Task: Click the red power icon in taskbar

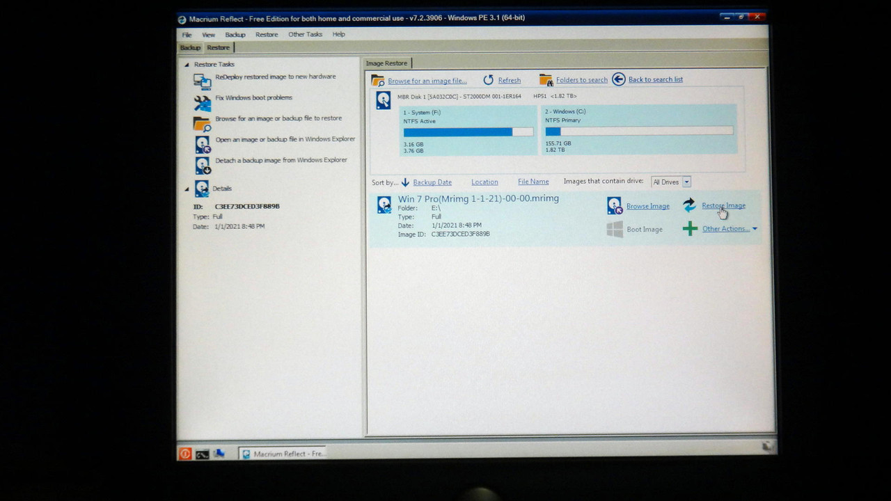Action: [185, 454]
